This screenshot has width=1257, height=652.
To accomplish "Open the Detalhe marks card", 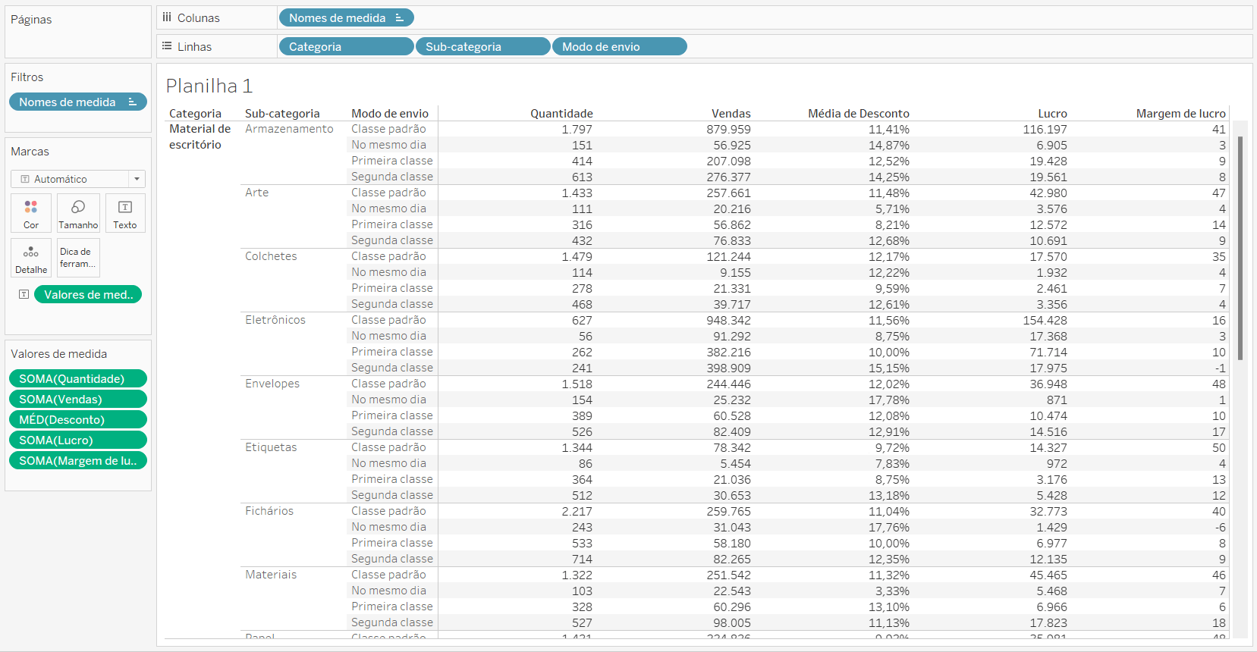I will 31,258.
